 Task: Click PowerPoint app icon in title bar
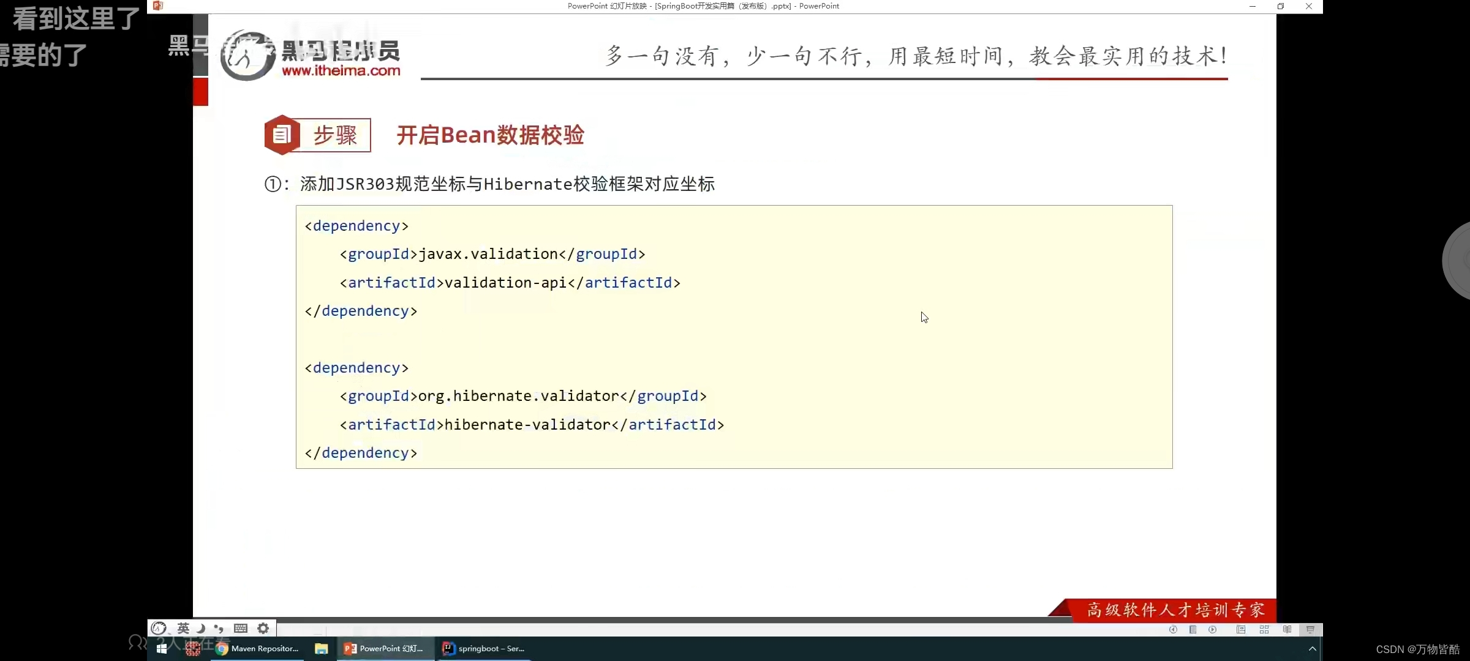pyautogui.click(x=158, y=6)
